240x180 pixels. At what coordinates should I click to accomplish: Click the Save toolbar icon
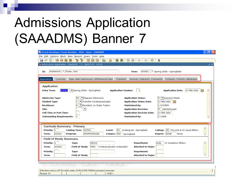point(41,60)
